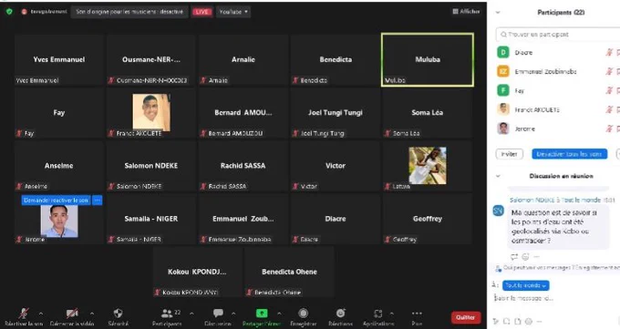Click the green F avatar for Fay in list
Viewport: 620px width, 329px height.
point(503,90)
